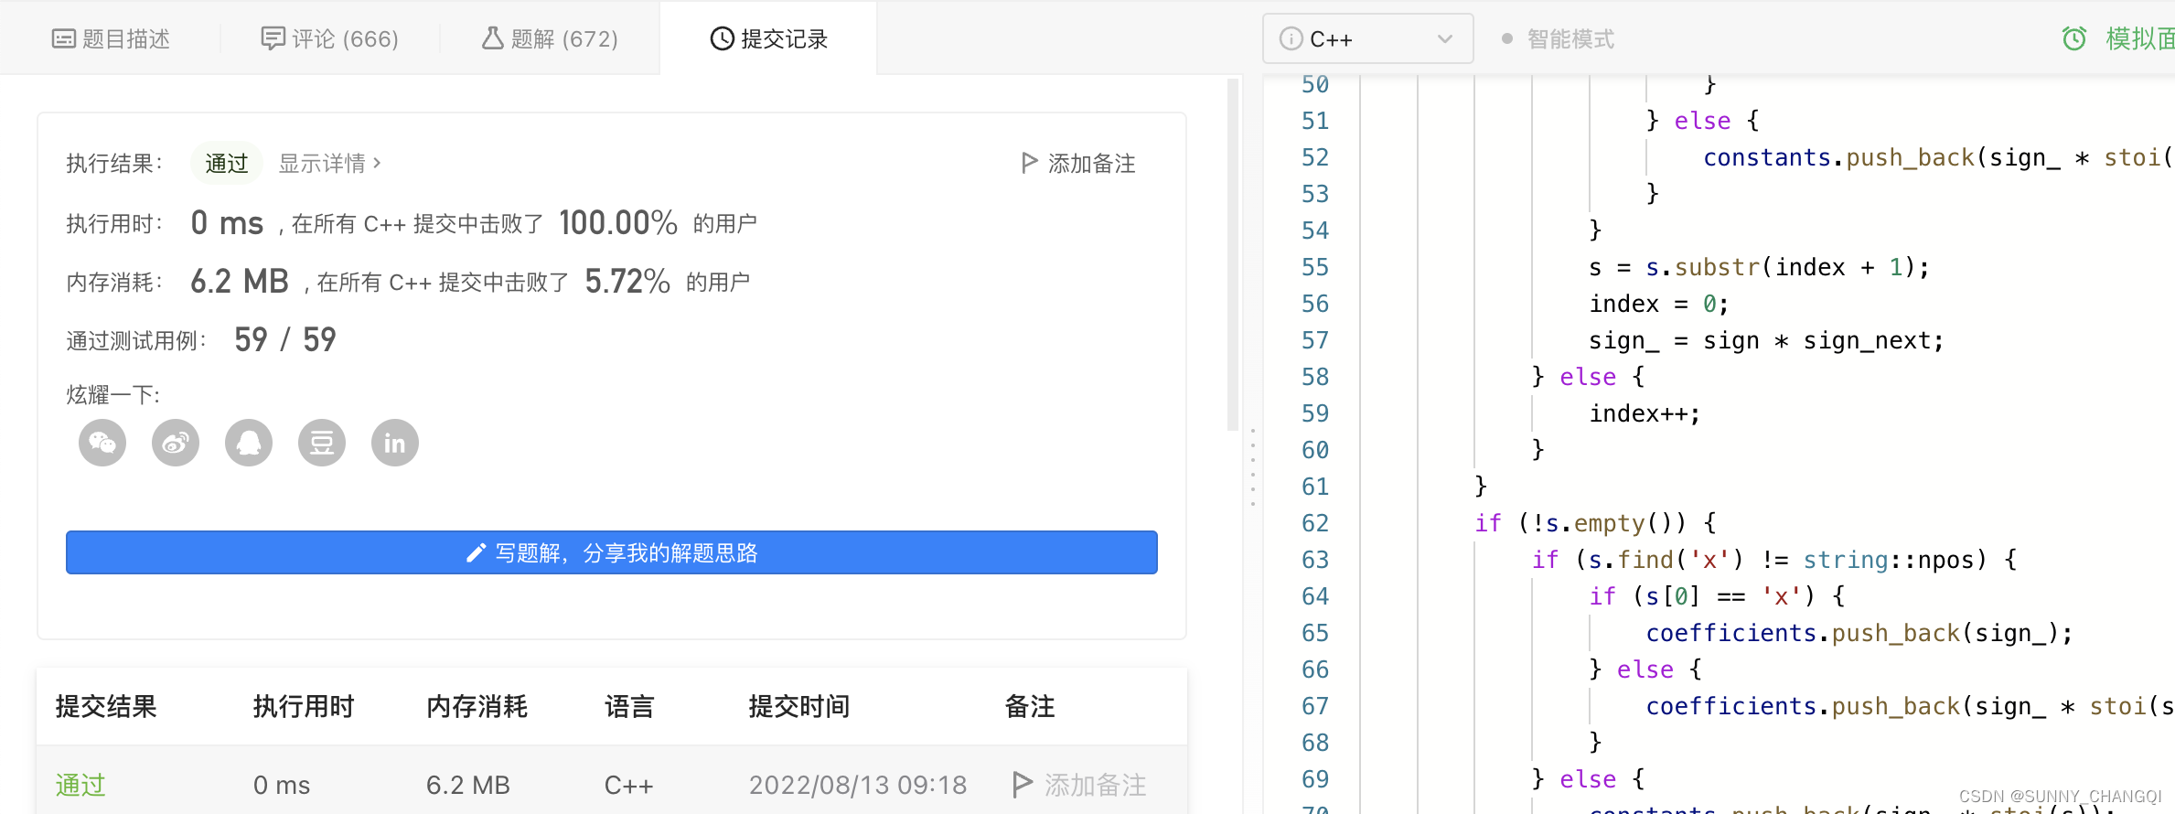The image size is (2175, 814).
Task: Click the 5.72% memory percentile value
Action: click(x=627, y=281)
